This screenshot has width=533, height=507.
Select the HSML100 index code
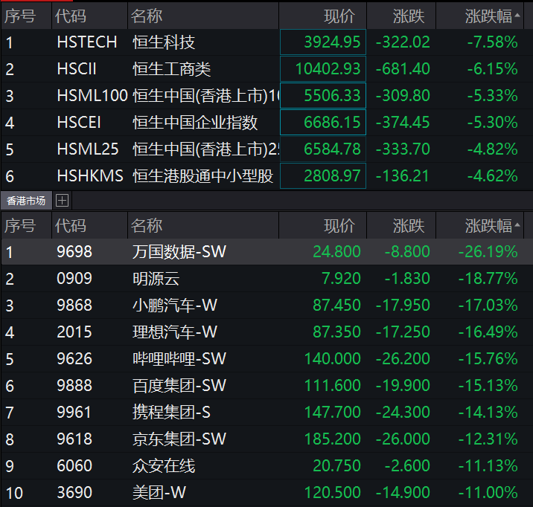tap(92, 96)
